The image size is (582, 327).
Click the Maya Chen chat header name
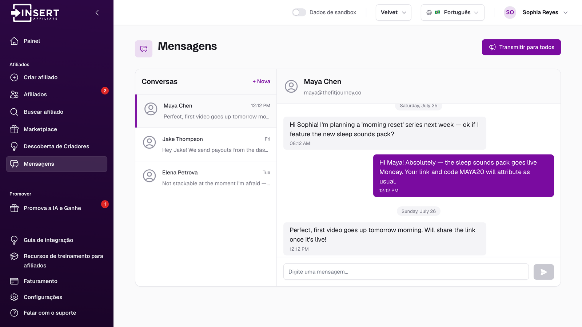pos(323,82)
